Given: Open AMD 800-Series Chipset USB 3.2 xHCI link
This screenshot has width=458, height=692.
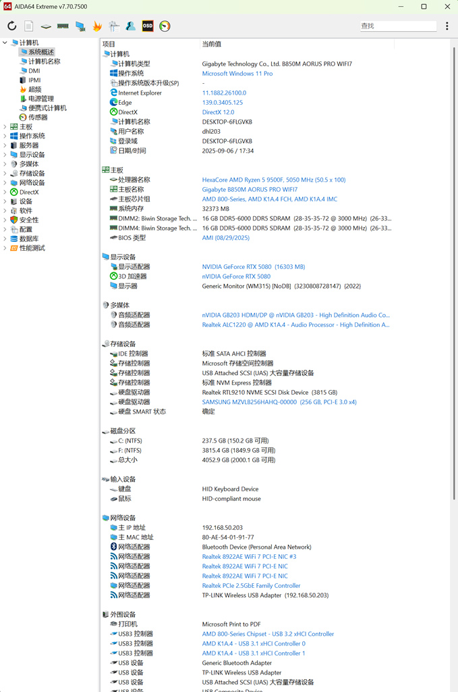Looking at the screenshot, I should (x=268, y=634).
